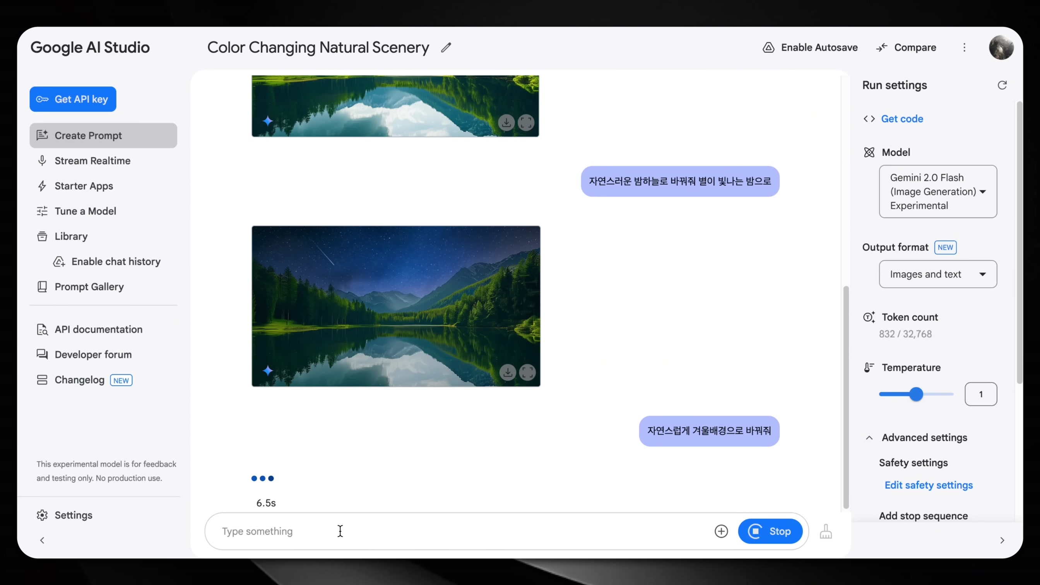The width and height of the screenshot is (1040, 585).
Task: Expand the starry night image to fullscreen
Action: click(x=527, y=372)
